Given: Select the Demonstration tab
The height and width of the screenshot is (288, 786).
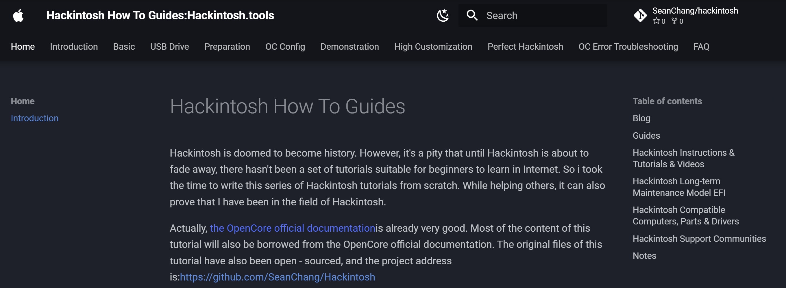Looking at the screenshot, I should tap(350, 47).
